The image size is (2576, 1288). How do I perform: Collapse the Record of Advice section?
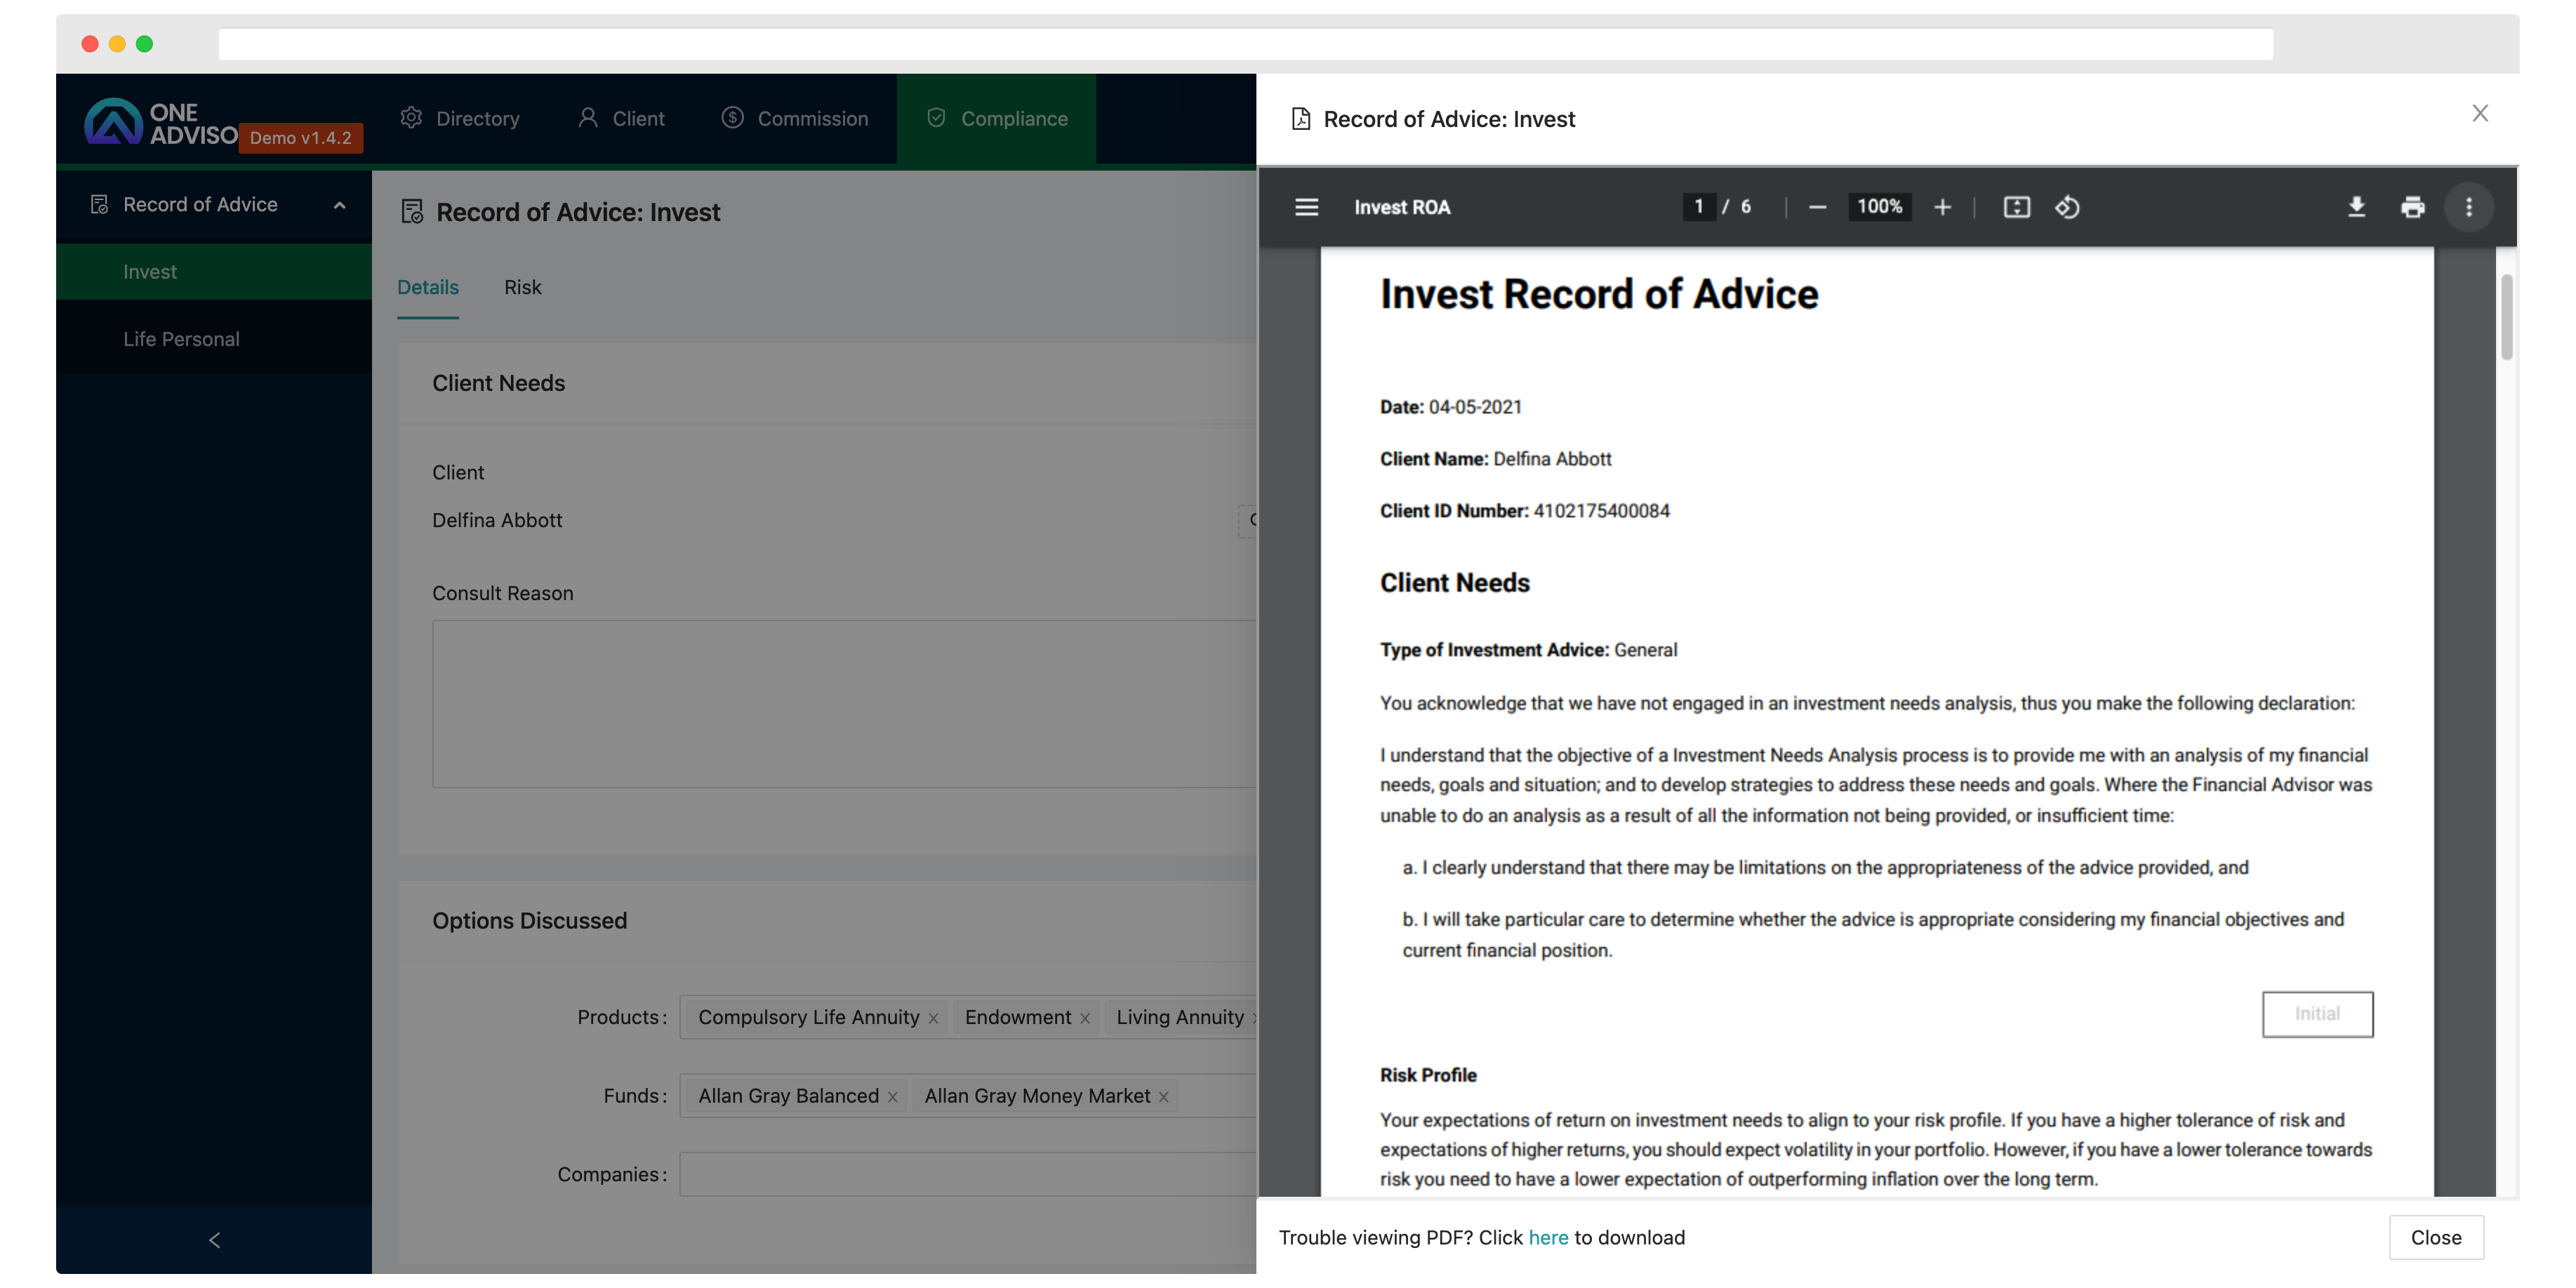click(339, 206)
